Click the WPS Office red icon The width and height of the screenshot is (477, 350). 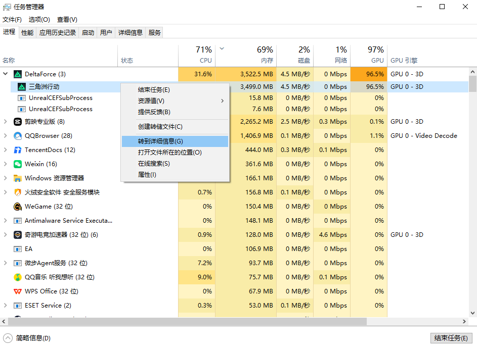pyautogui.click(x=18, y=291)
